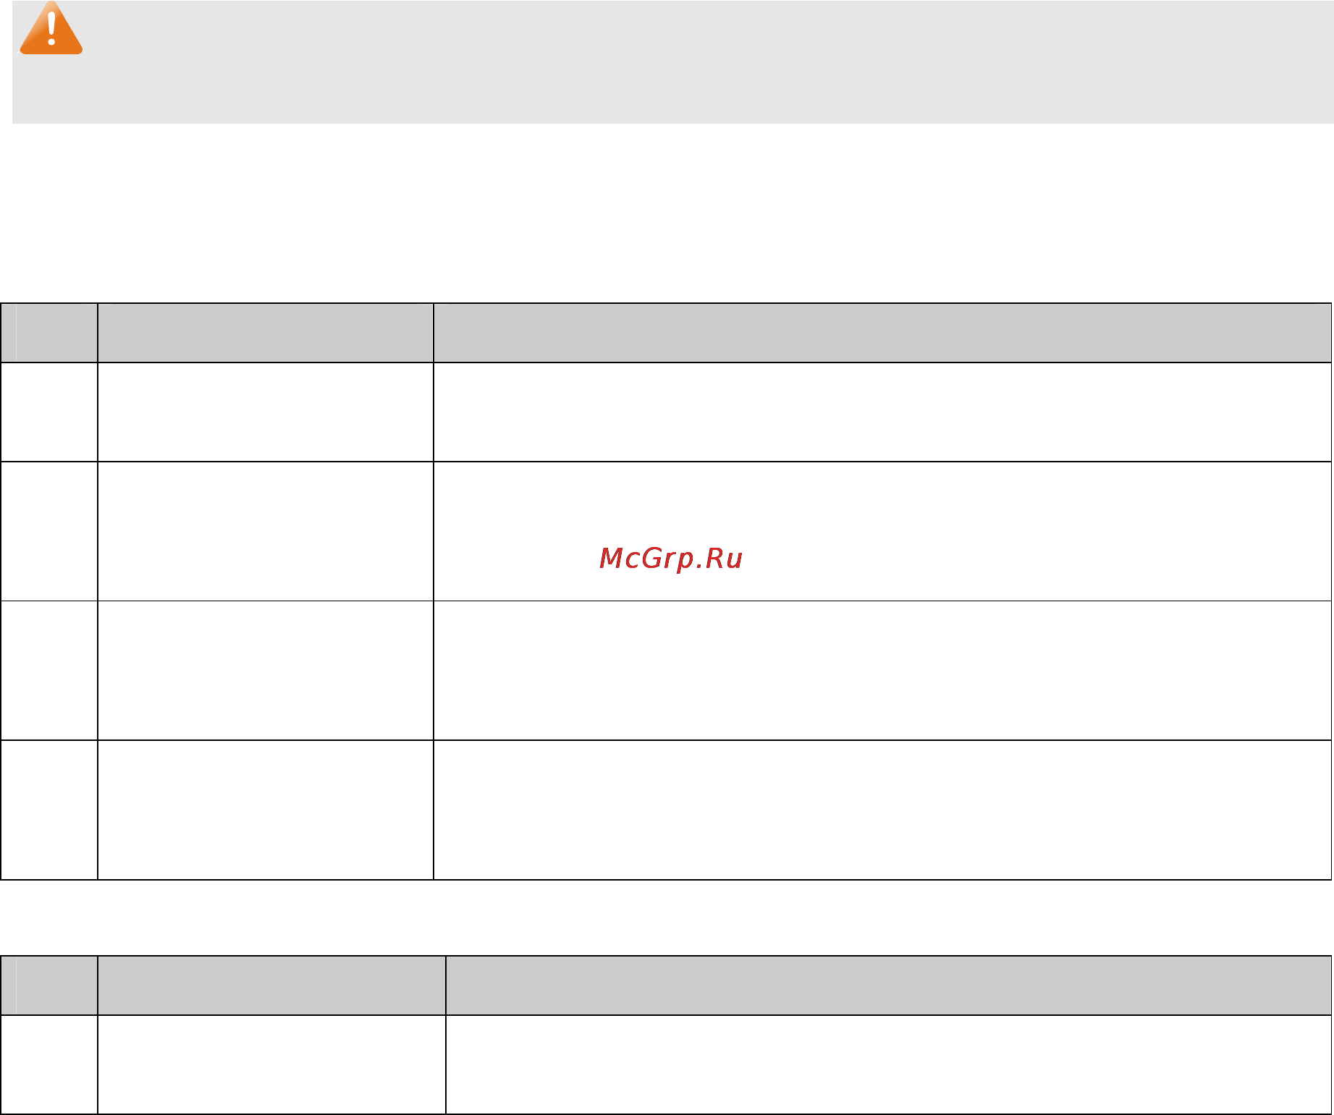Screen dimensions: 1334x1115
Task: Select the first table's middle gray header cell
Action: 266,333
